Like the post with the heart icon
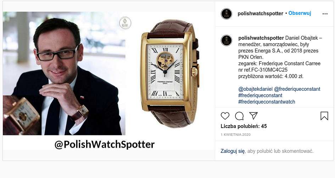 coord(225,116)
